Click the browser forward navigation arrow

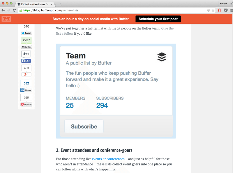click(9, 10)
